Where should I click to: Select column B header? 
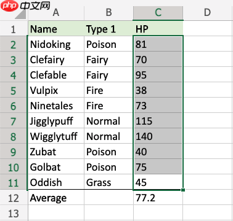tap(108, 13)
